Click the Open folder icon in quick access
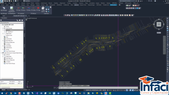Viewport: 169px width, 95px height. tap(7, 1)
